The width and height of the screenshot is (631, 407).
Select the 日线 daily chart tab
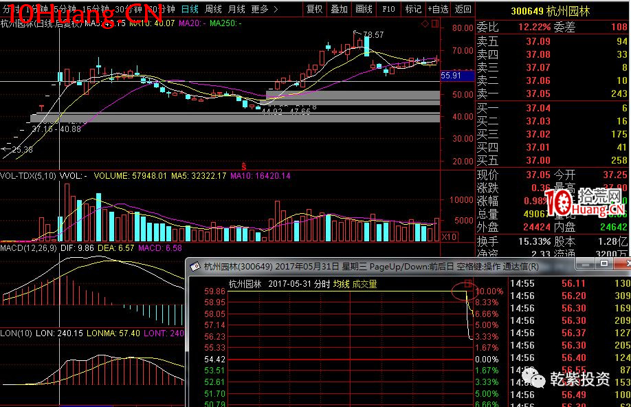coord(190,9)
